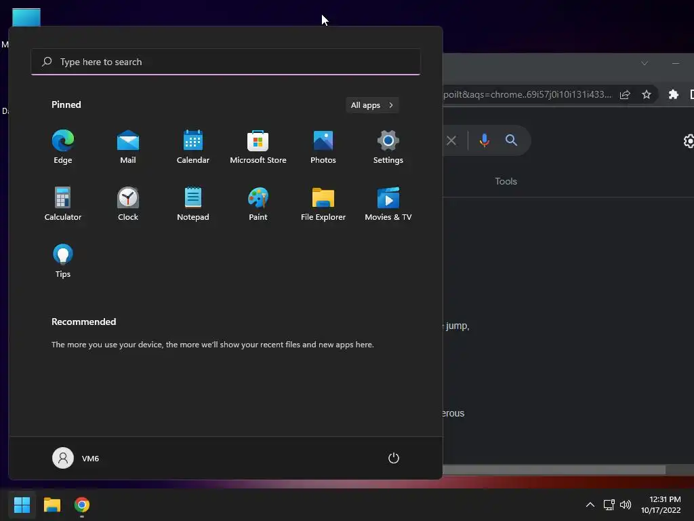
Task: Open File Explorer from pinned apps
Action: point(323,204)
